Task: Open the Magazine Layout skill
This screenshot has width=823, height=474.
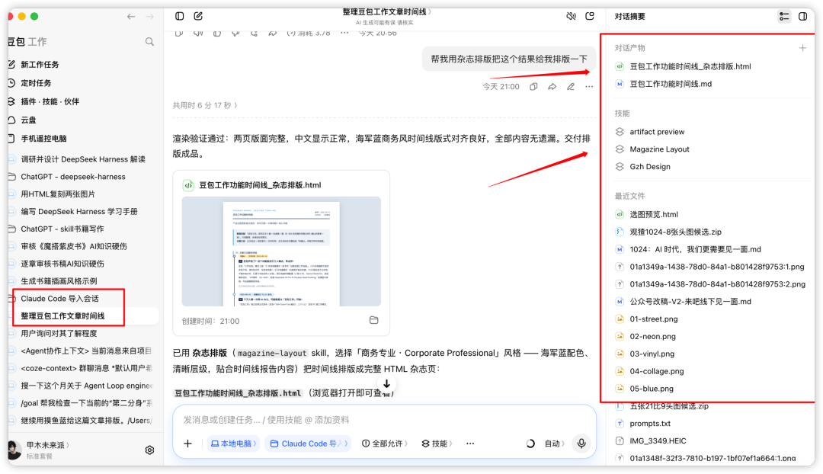Action: coord(659,149)
